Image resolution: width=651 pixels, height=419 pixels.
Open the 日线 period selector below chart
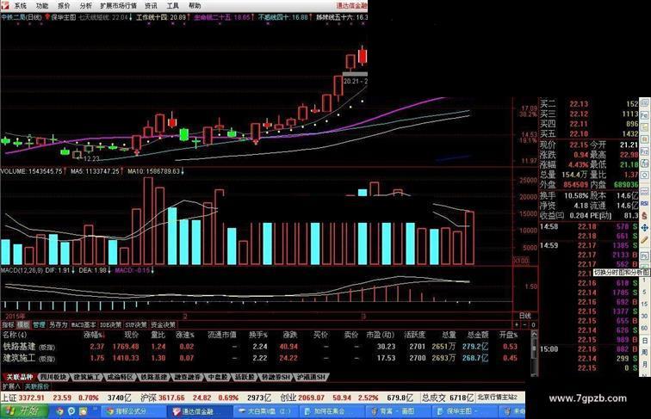pos(525,316)
